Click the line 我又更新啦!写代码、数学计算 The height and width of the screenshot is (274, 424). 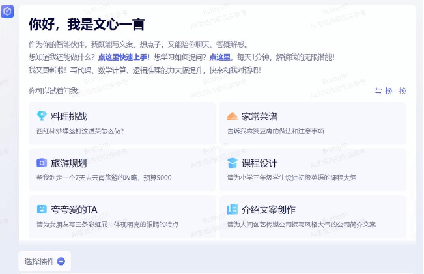[x=145, y=70]
